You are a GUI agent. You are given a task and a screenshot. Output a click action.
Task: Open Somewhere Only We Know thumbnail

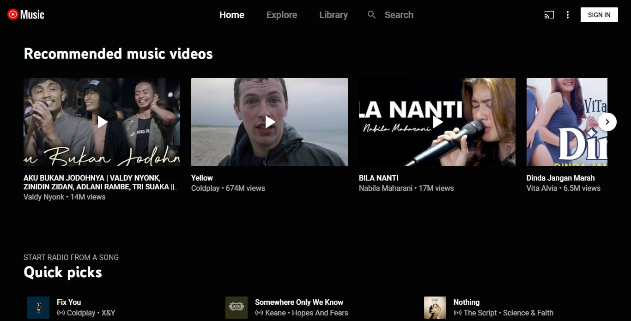(x=236, y=307)
